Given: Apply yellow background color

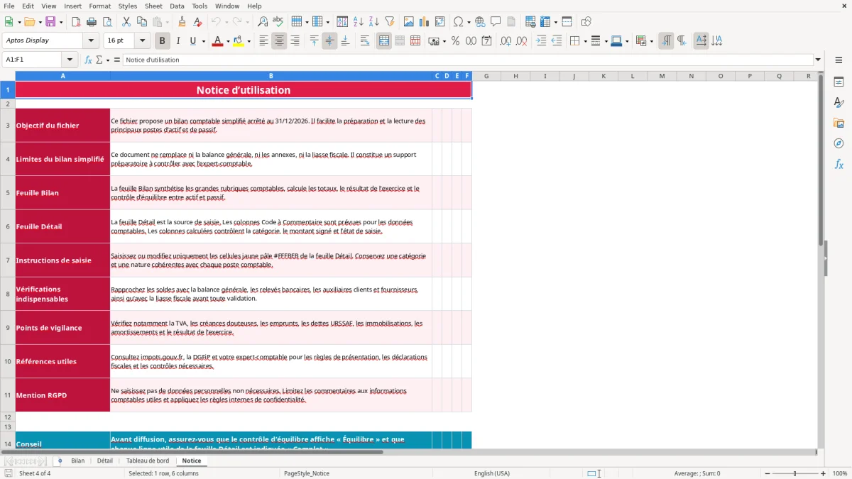Looking at the screenshot, I should point(239,41).
